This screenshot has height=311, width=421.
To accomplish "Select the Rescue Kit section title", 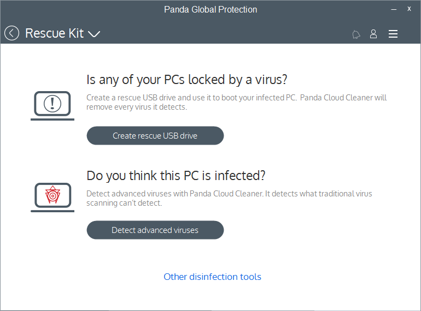I will (54, 33).
